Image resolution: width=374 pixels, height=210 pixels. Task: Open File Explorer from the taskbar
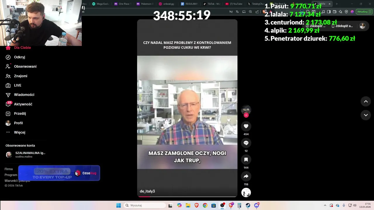pyautogui.click(x=188, y=205)
